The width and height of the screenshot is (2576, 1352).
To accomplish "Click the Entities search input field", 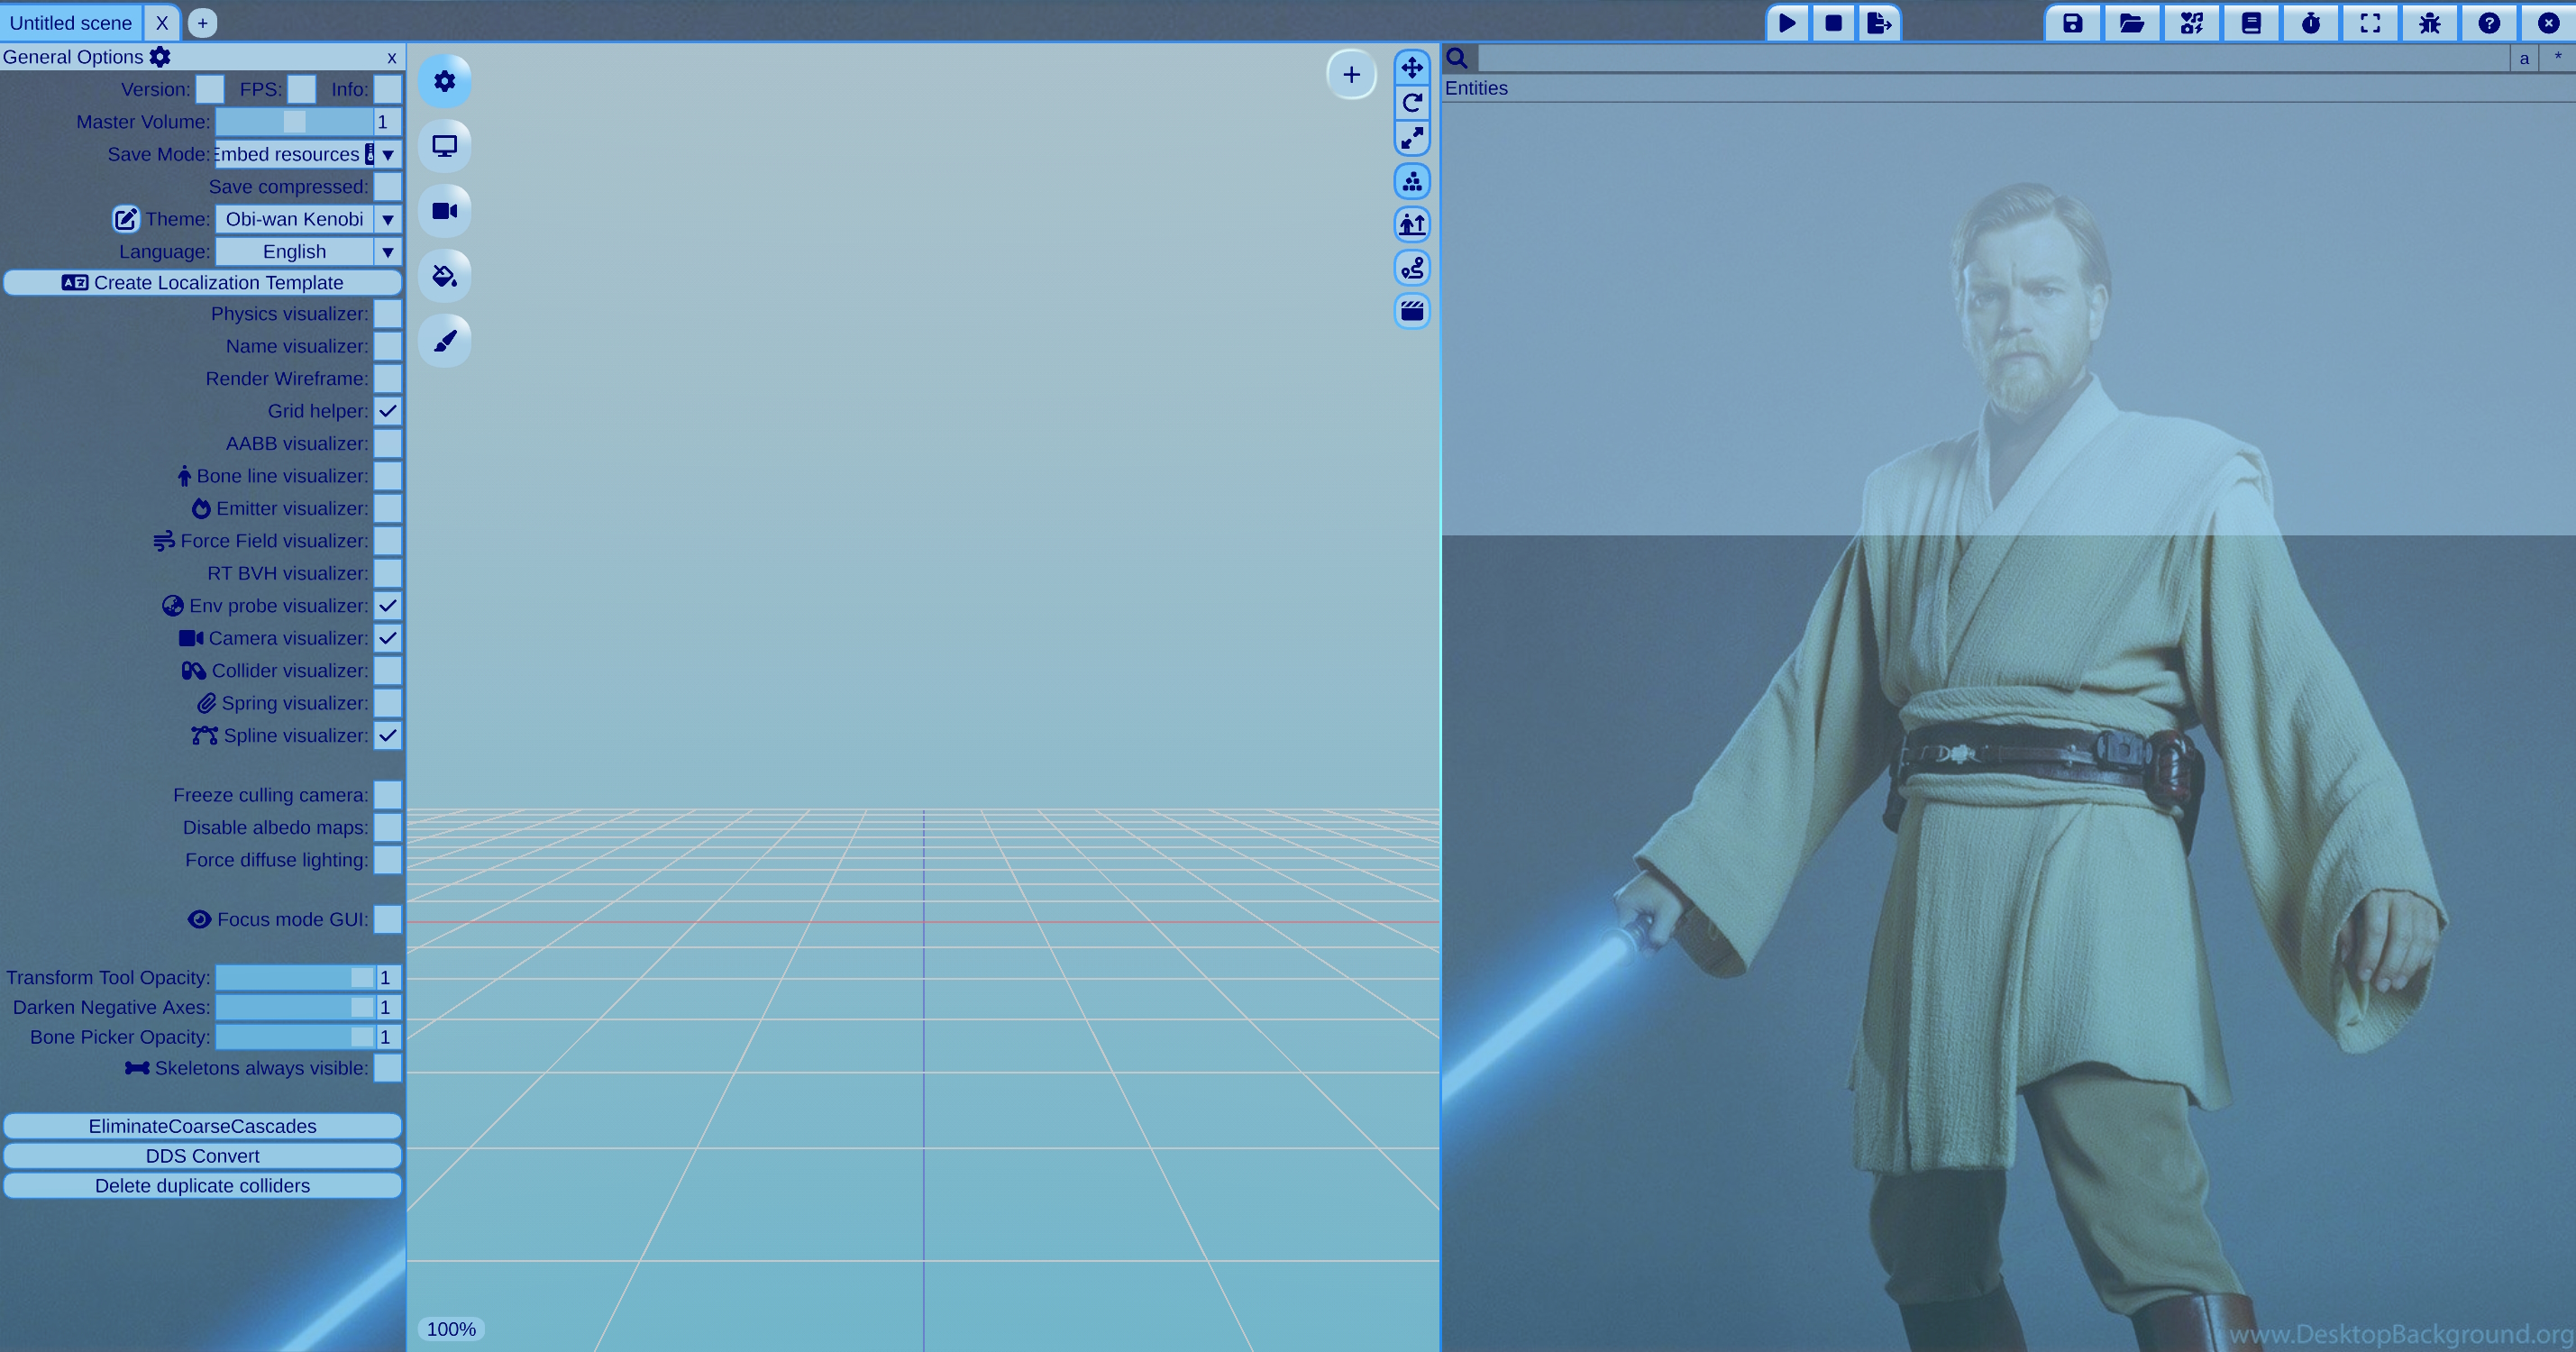I will point(1993,58).
